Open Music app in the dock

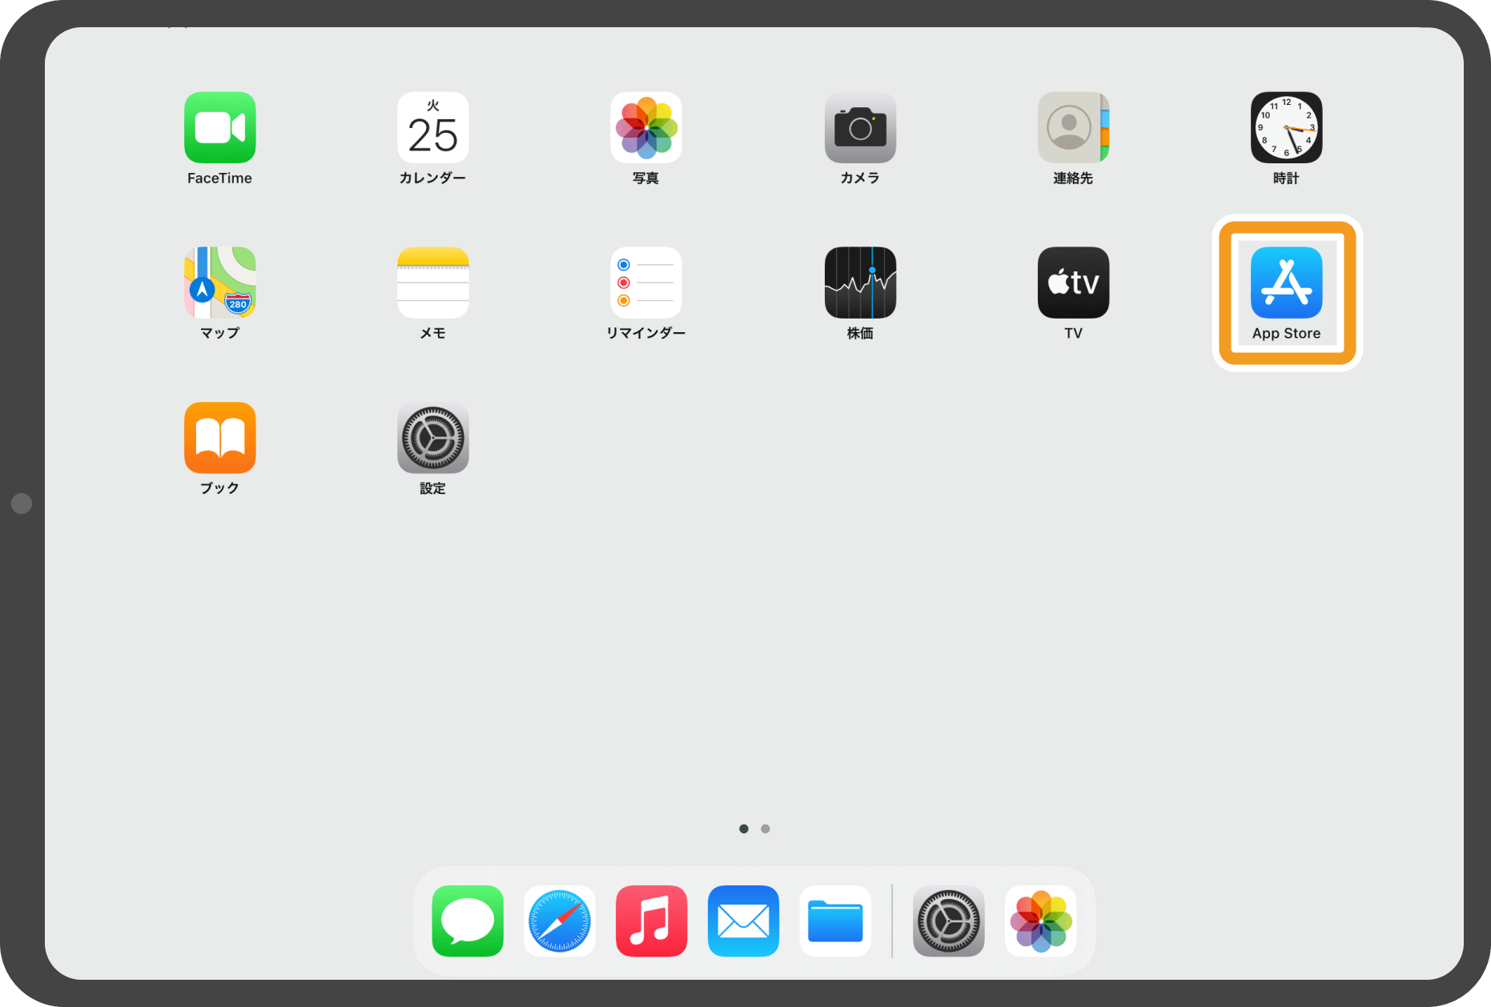(x=652, y=921)
